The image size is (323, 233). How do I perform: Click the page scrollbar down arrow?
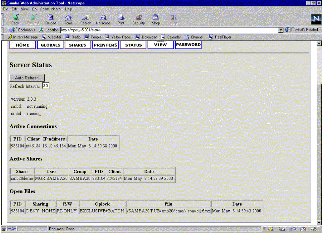coord(319,223)
